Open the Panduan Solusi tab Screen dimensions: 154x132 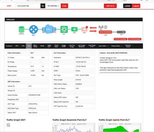128,46
